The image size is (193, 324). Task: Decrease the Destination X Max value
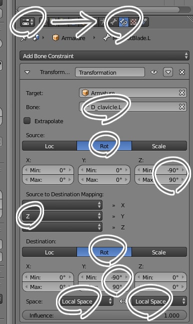pyautogui.click(x=26, y=287)
